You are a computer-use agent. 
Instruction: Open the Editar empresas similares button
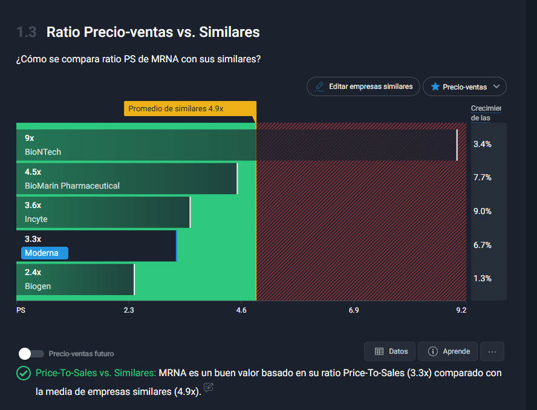363,86
